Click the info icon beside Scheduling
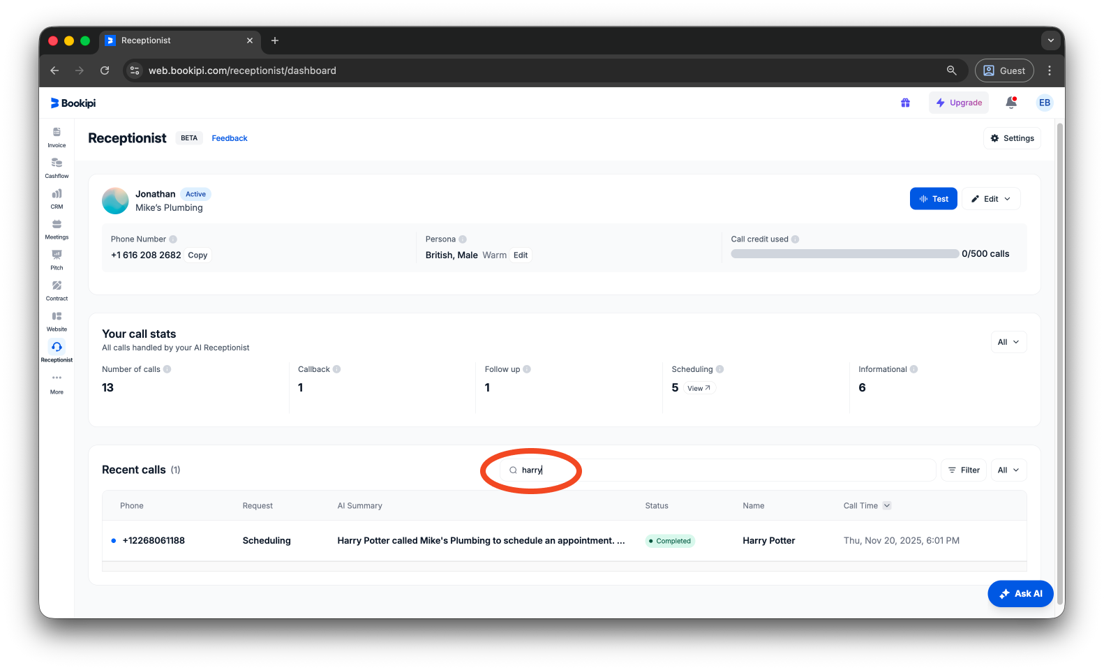This screenshot has width=1104, height=670. [720, 369]
